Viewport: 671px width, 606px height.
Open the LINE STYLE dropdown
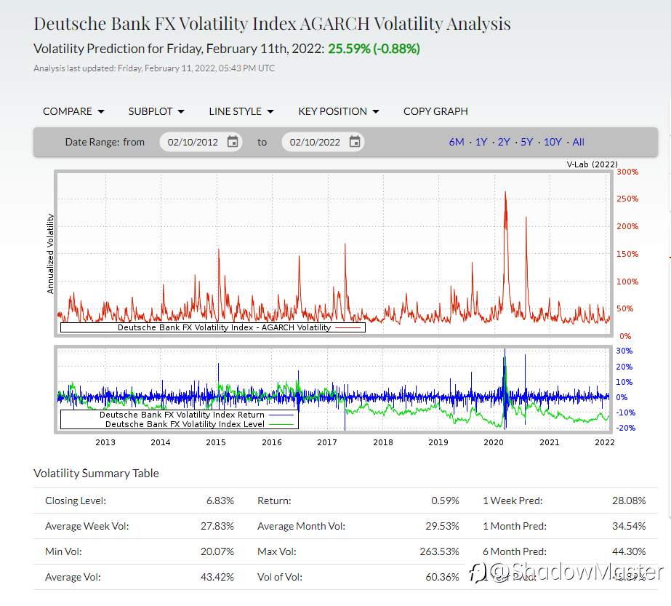241,111
